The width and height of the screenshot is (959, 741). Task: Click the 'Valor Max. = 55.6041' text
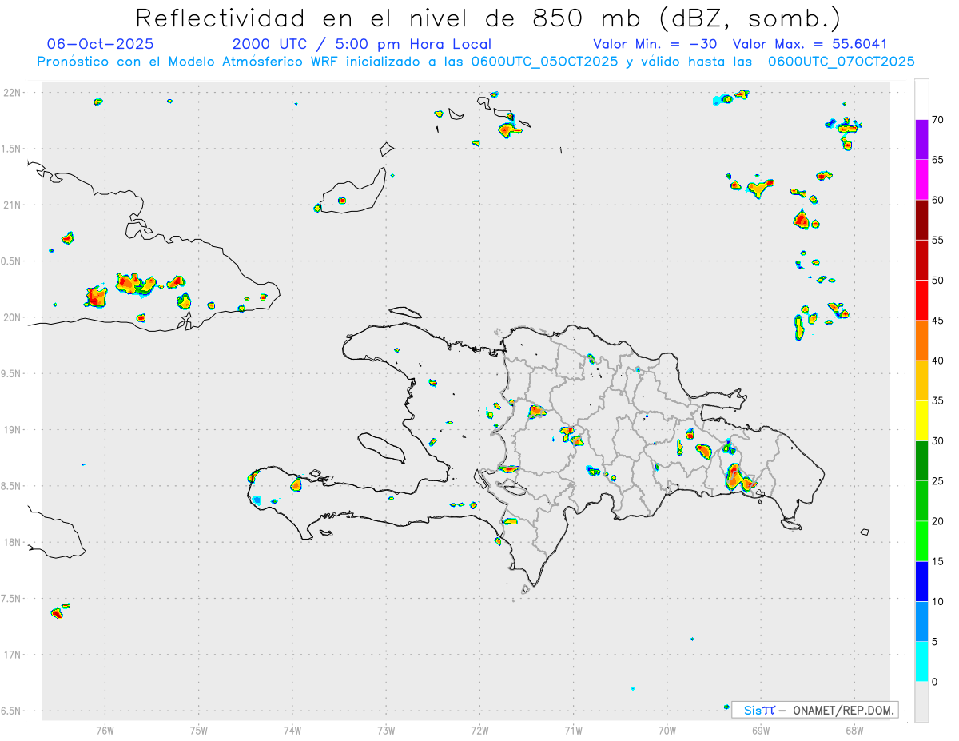(810, 44)
